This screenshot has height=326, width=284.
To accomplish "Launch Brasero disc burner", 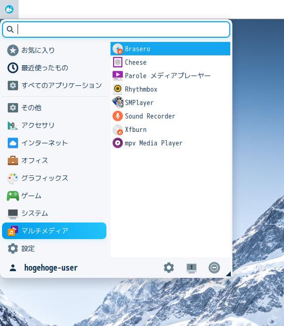I will coord(170,49).
